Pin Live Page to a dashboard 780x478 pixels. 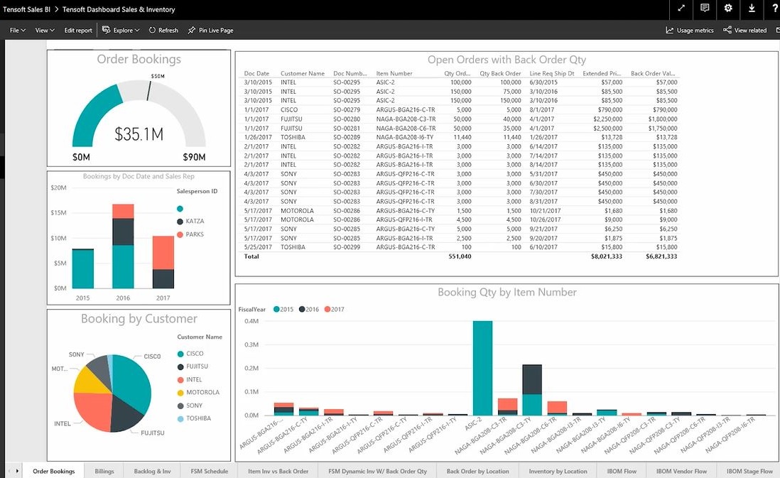pos(210,31)
